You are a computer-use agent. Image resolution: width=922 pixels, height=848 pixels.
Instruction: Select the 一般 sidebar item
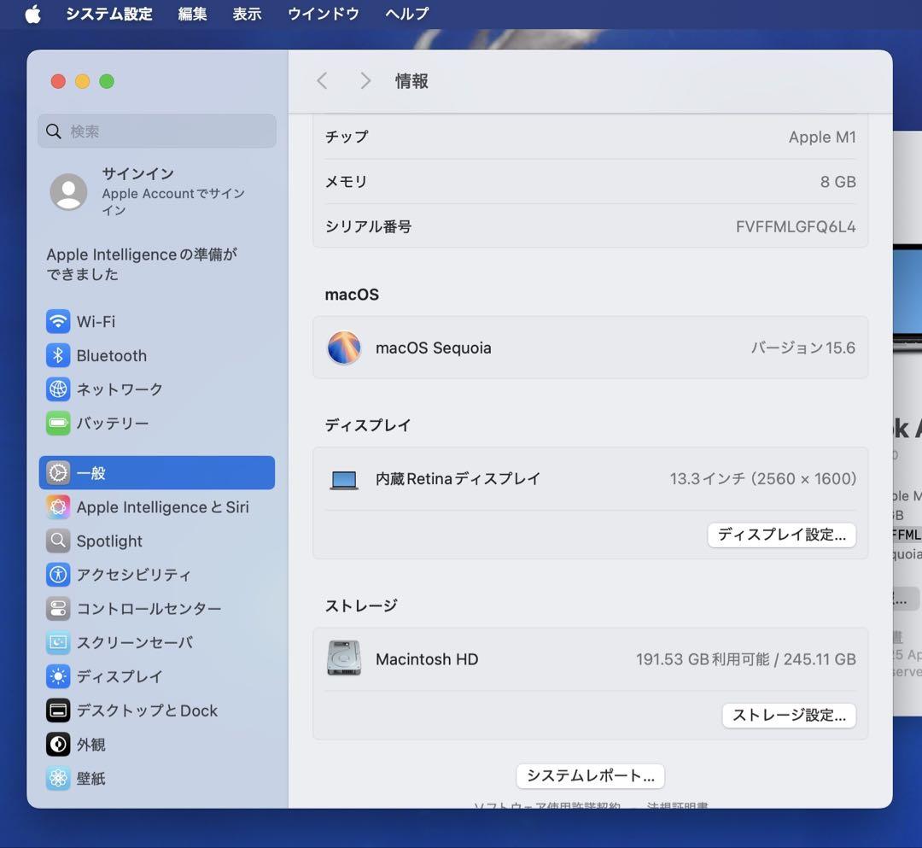157,473
